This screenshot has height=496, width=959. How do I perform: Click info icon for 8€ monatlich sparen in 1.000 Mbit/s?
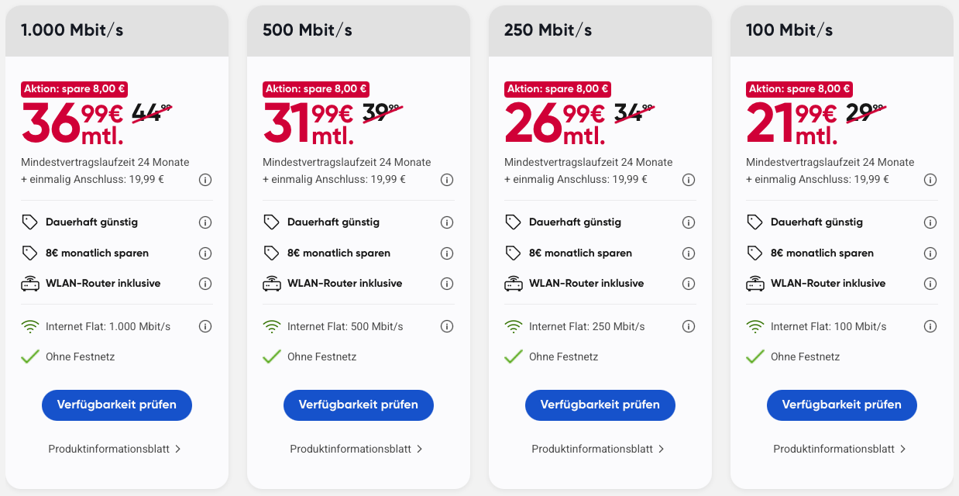[205, 253]
